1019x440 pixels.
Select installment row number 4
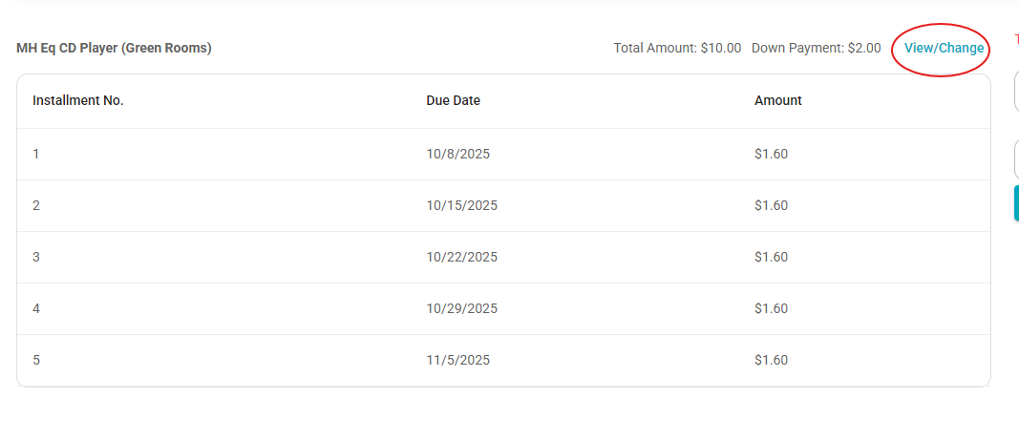(x=503, y=308)
